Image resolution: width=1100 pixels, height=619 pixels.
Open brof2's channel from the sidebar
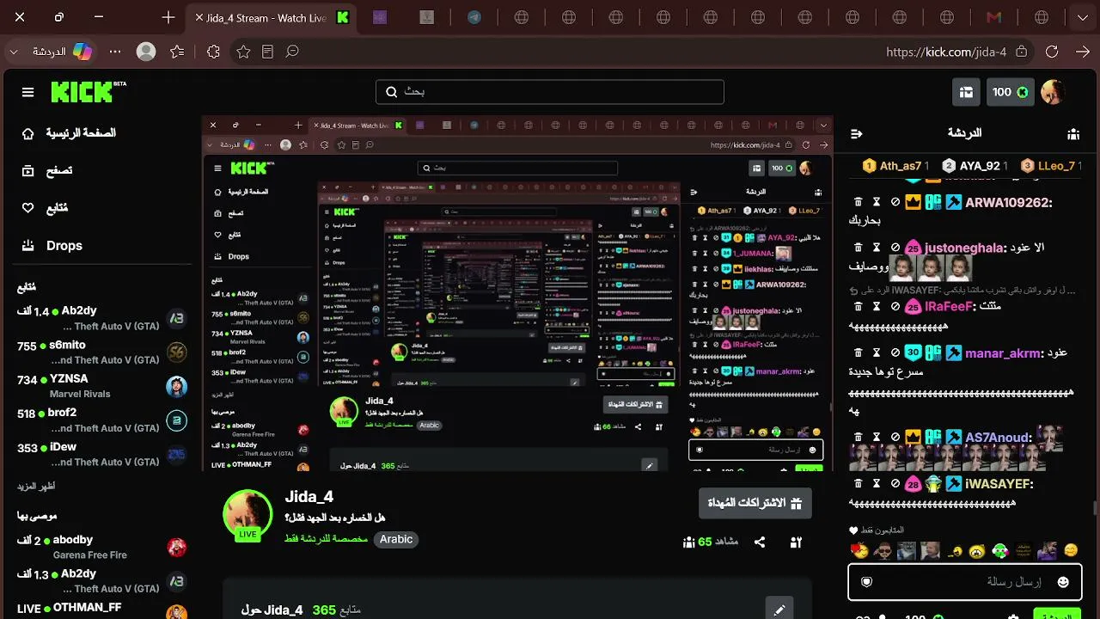tap(102, 420)
